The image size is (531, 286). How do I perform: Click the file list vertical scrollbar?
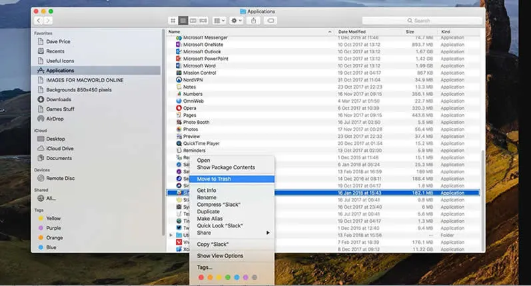click(x=482, y=200)
